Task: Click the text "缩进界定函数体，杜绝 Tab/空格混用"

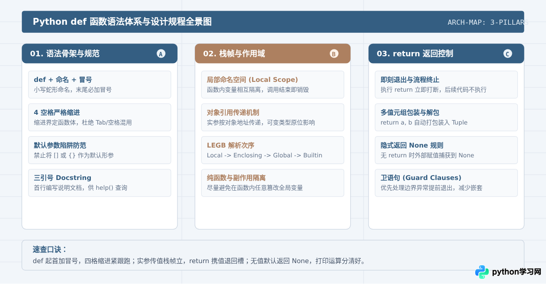Action: click(83, 122)
